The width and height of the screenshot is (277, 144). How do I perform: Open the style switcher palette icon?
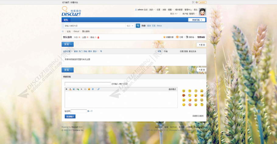click(x=196, y=2)
